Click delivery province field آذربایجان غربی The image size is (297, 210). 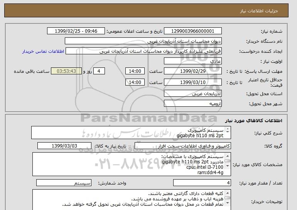click(192, 94)
